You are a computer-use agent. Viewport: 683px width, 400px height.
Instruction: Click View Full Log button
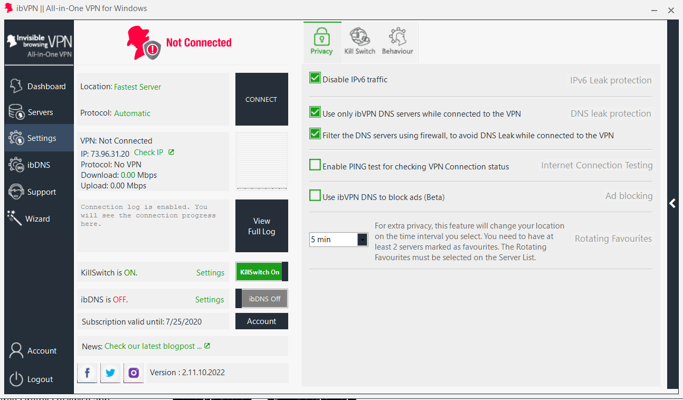[261, 226]
